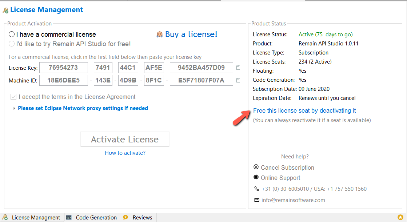407x222 pixels.
Task: Click the Cancel Subscription circled-x icon
Action: click(256, 167)
